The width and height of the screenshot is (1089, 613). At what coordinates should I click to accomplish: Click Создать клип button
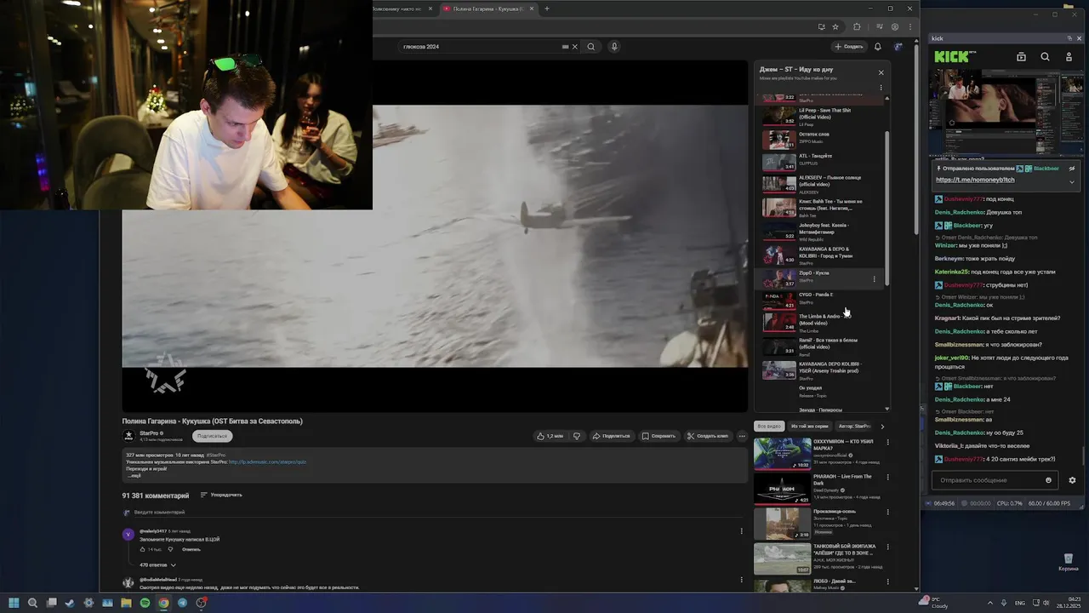(x=708, y=436)
